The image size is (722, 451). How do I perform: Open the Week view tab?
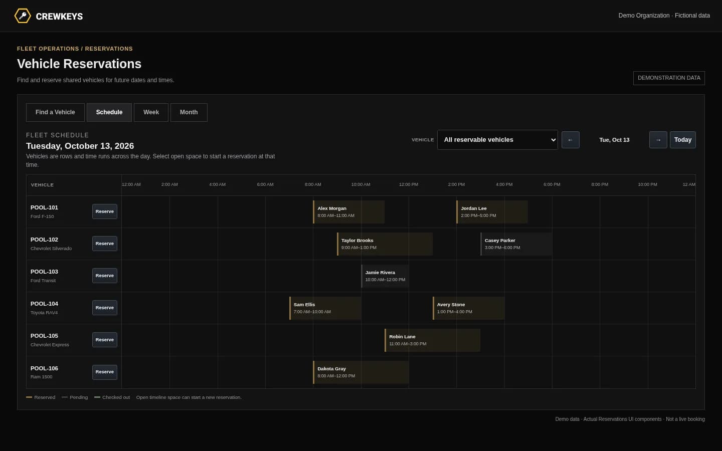pyautogui.click(x=151, y=112)
